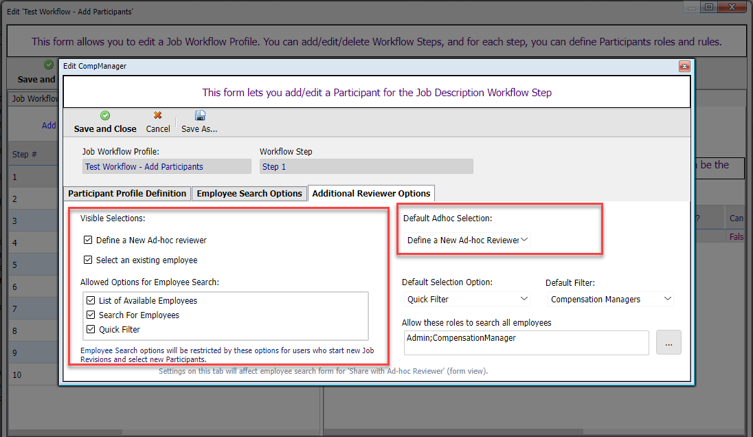Viewport: 753px width, 437px height.
Task: Toggle Select an existing employee checkbox
Action: pyautogui.click(x=88, y=260)
